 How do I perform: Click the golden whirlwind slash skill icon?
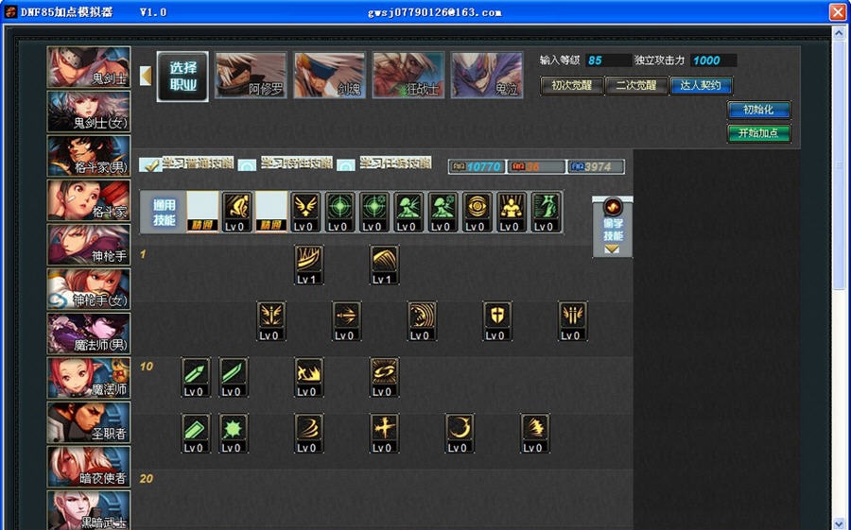[309, 433]
